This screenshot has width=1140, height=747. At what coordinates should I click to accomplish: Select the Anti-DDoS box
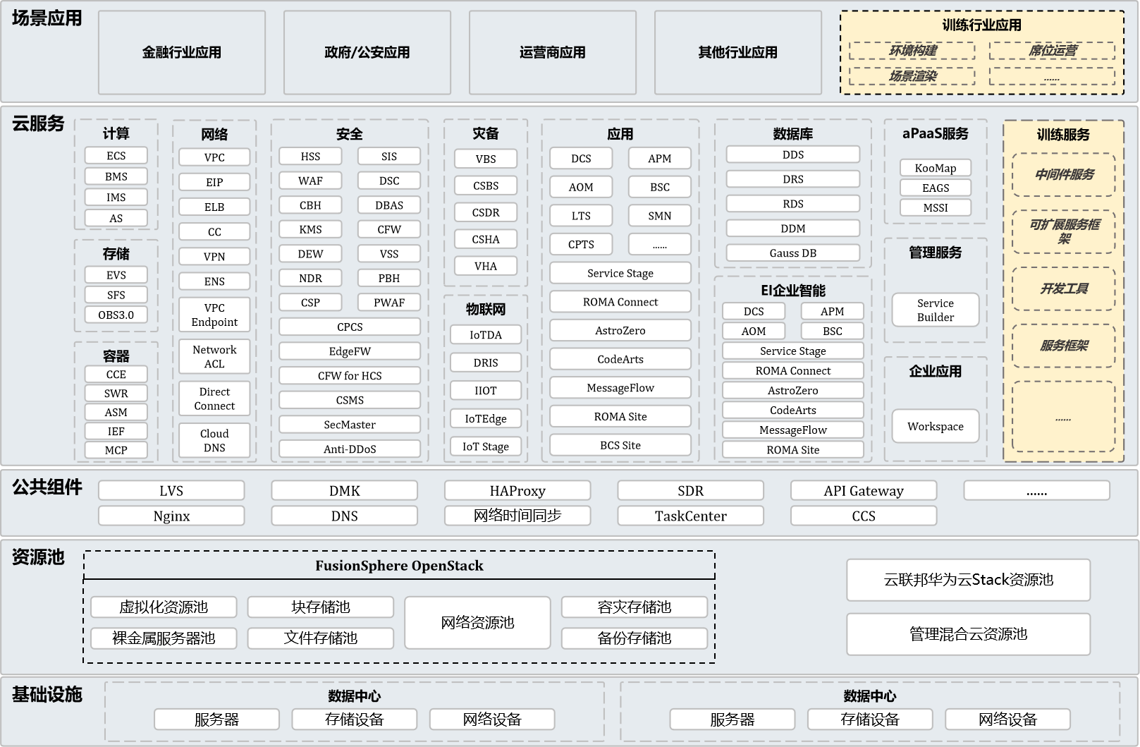[x=350, y=449]
